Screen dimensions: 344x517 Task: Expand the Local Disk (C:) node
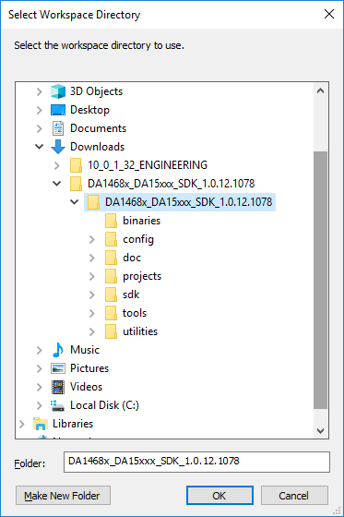tap(40, 405)
